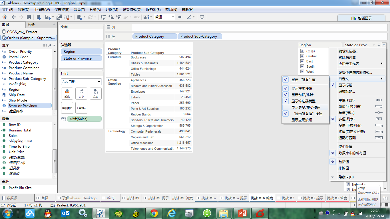Open dropdown arrow beside pause updates icon
The height and width of the screenshot is (219, 390).
coord(84,17)
